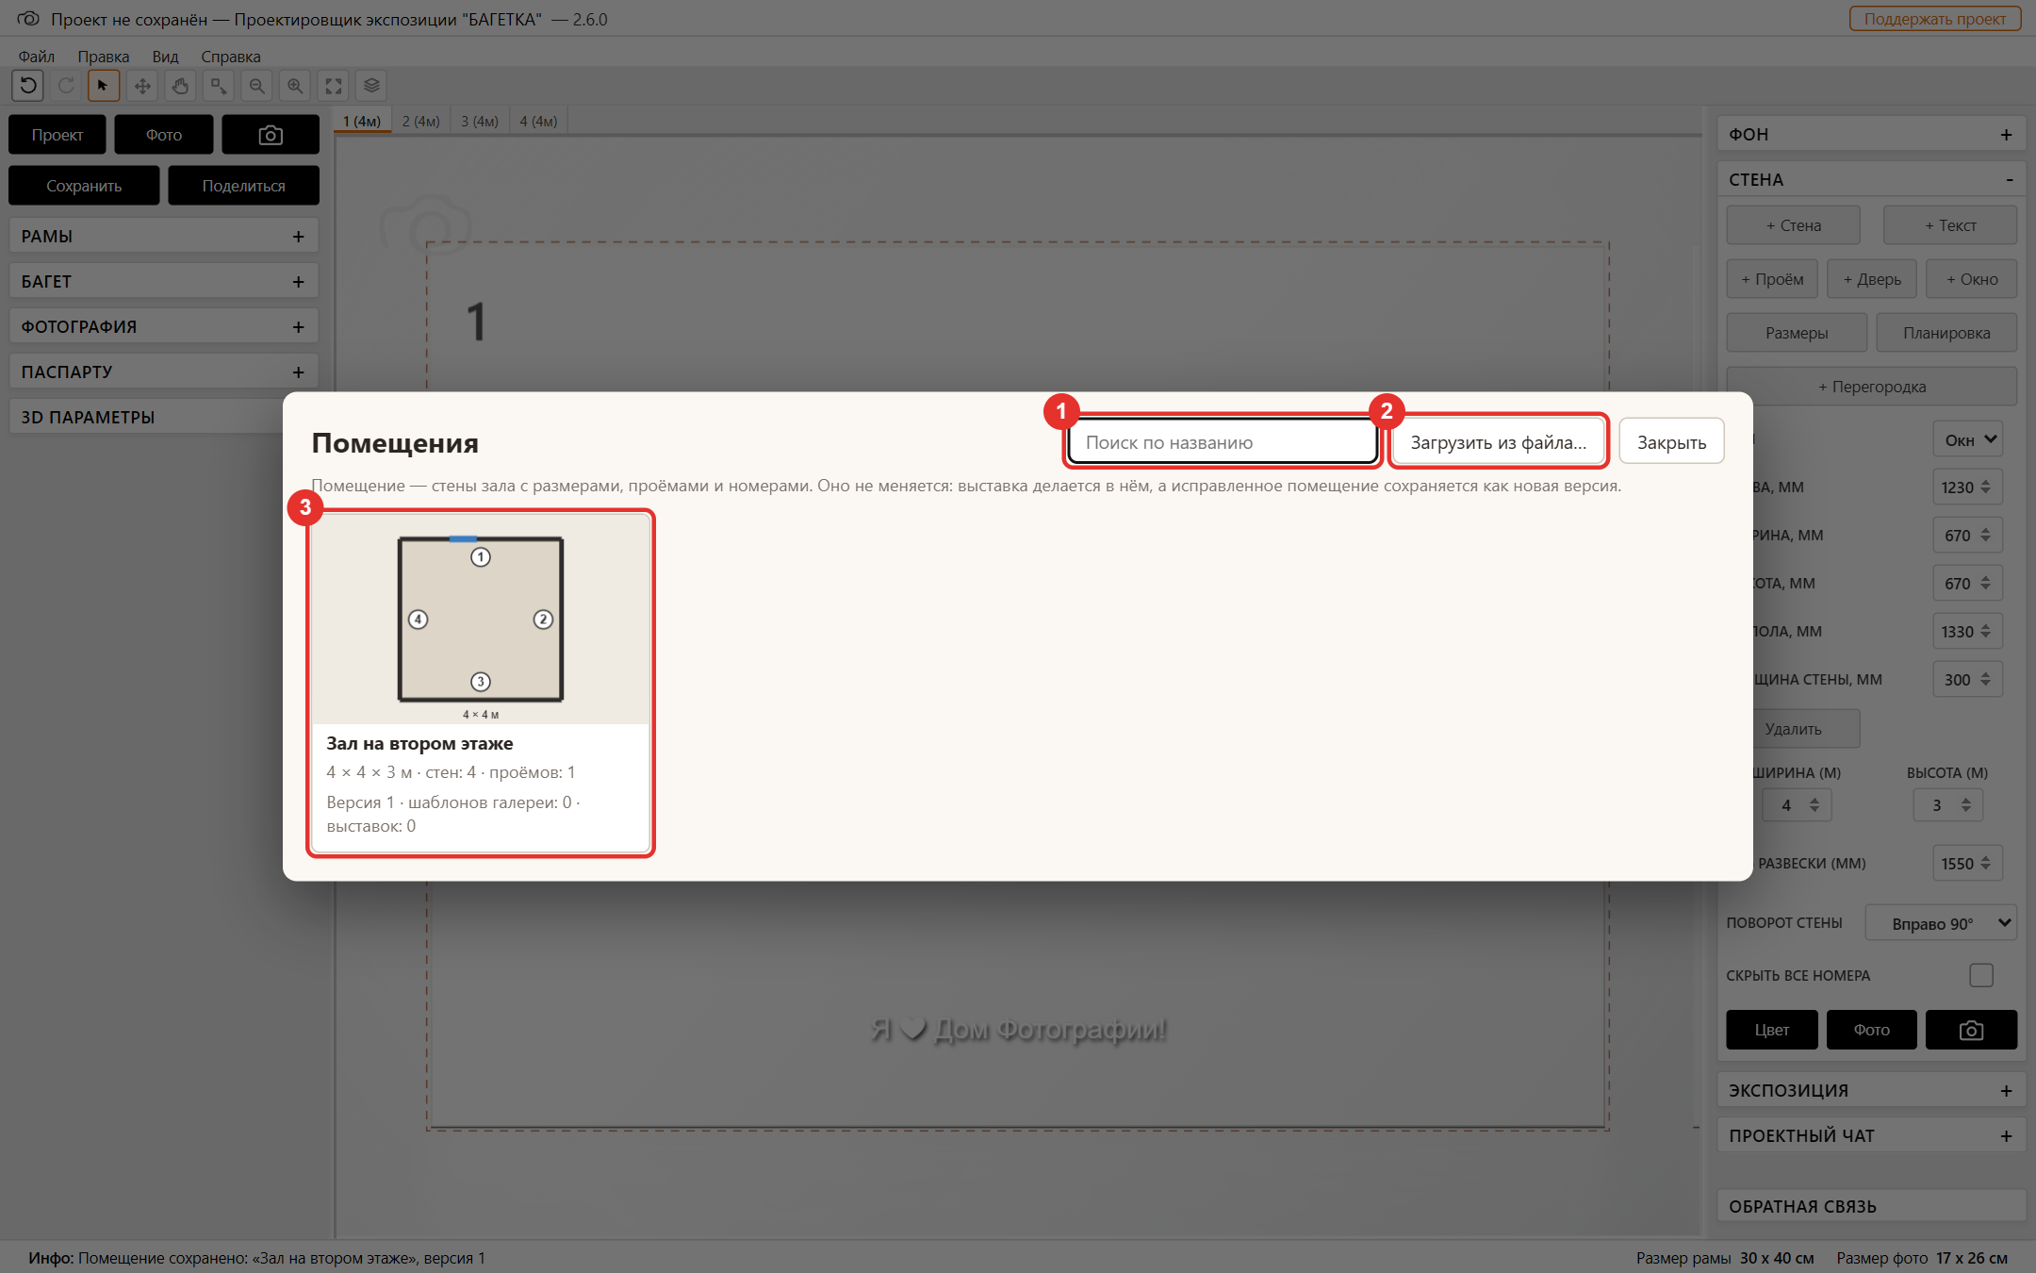
Task: Click the undo arrow icon in toolbar
Action: coord(28,86)
